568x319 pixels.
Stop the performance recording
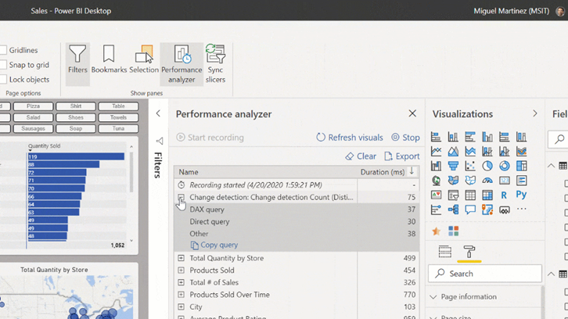[x=405, y=138]
